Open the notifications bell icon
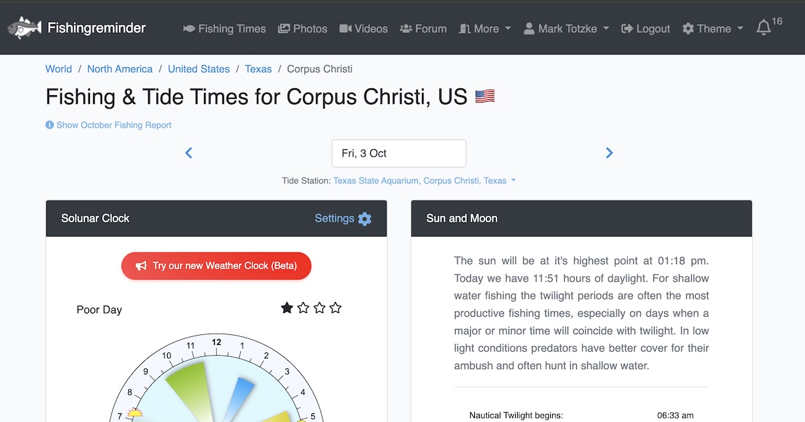The width and height of the screenshot is (805, 422). [763, 28]
